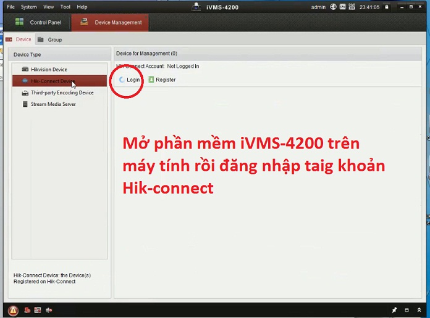This screenshot has height=318, width=430.
Task: Click the Register button
Action: [x=162, y=80]
